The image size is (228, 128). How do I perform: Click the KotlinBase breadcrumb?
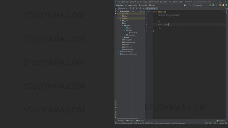pos(119,5)
